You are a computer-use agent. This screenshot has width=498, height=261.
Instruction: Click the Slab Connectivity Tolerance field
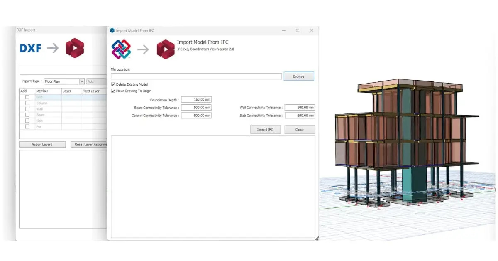[x=300, y=116]
